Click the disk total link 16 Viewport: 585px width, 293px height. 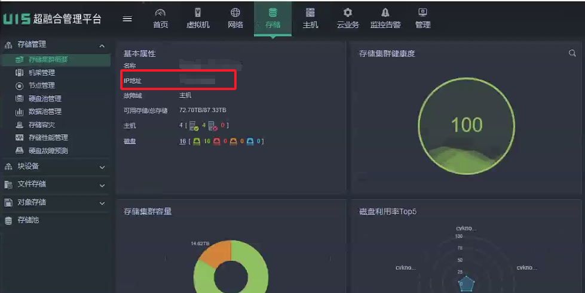182,141
